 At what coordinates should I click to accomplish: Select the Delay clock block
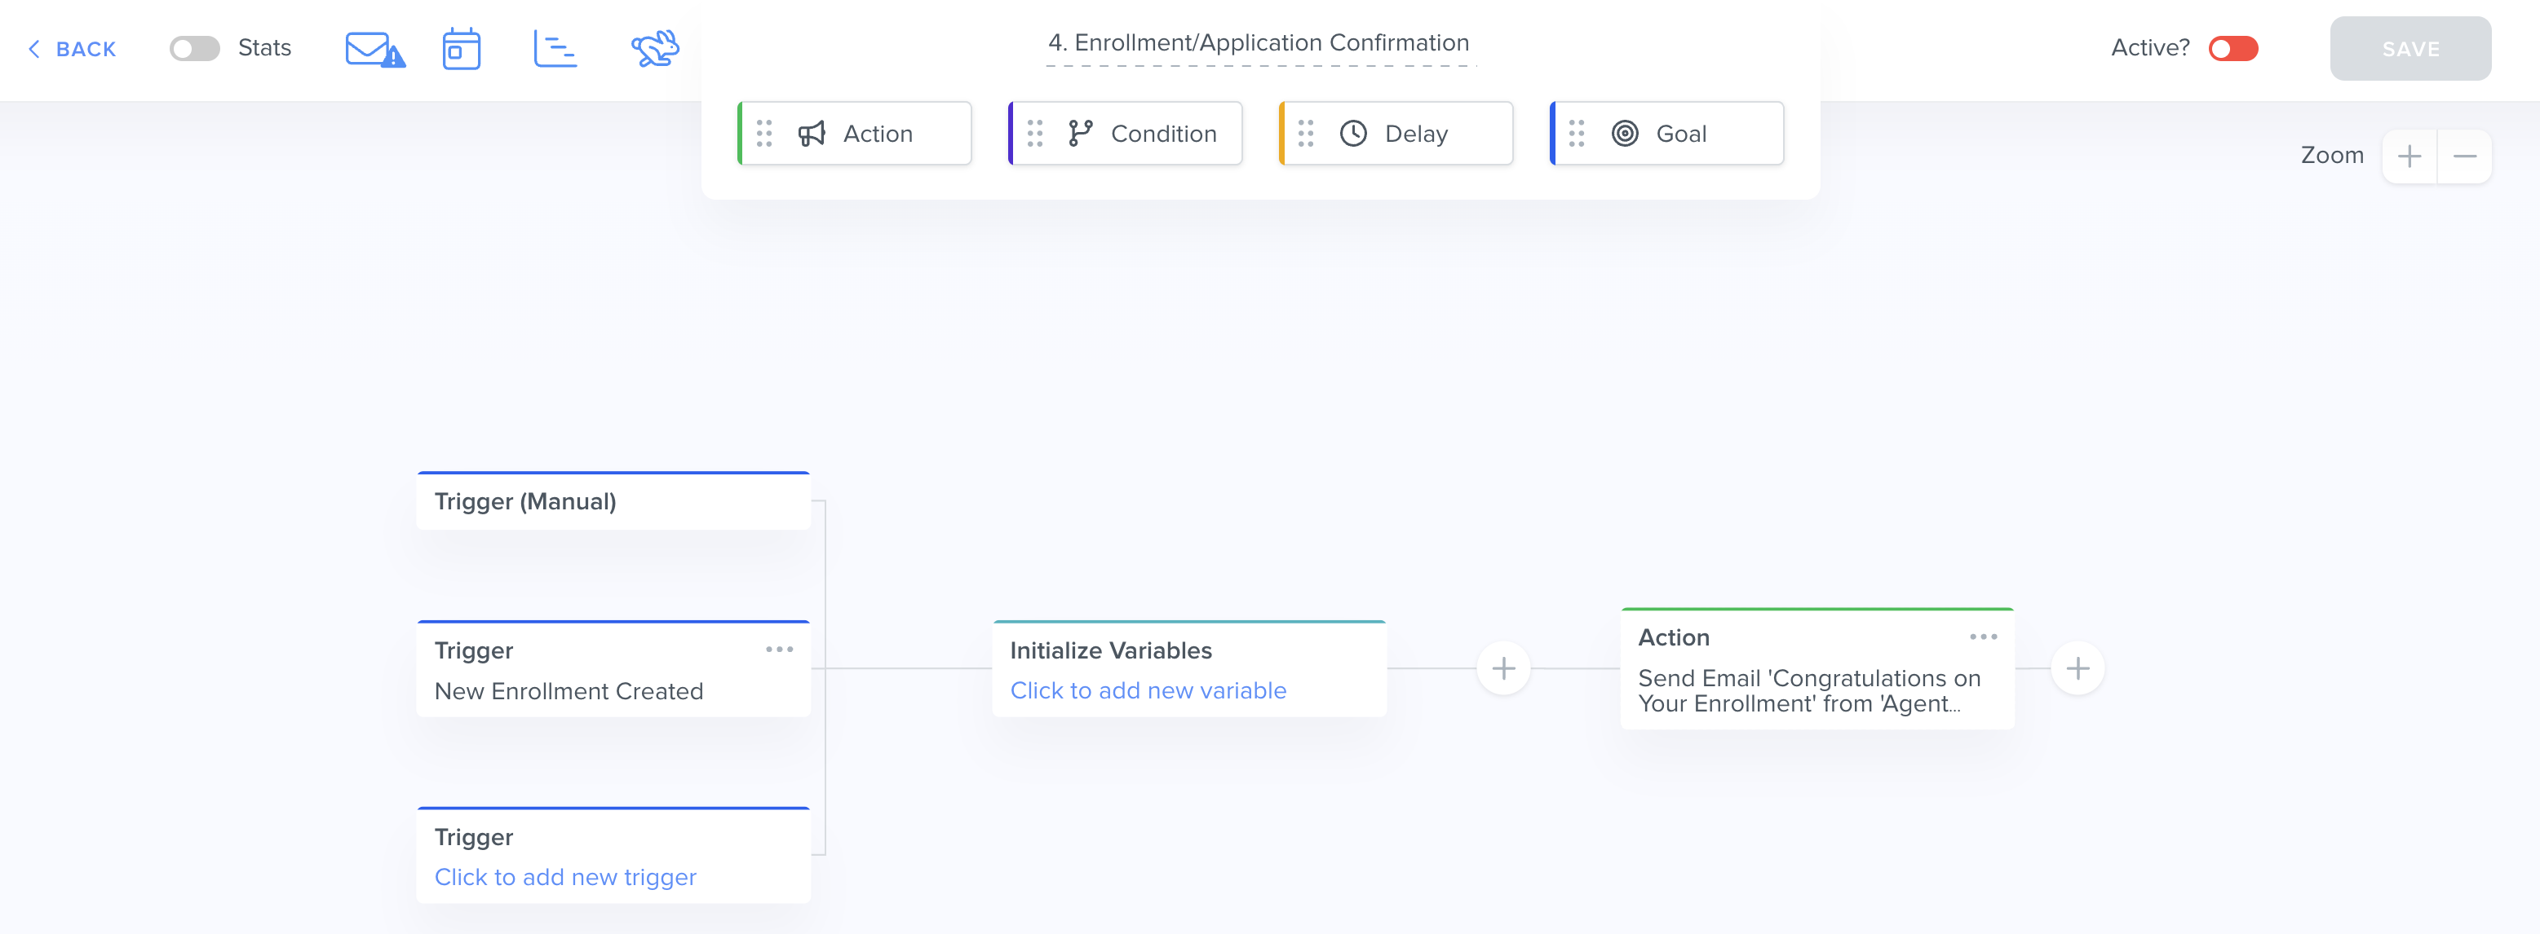(1396, 133)
